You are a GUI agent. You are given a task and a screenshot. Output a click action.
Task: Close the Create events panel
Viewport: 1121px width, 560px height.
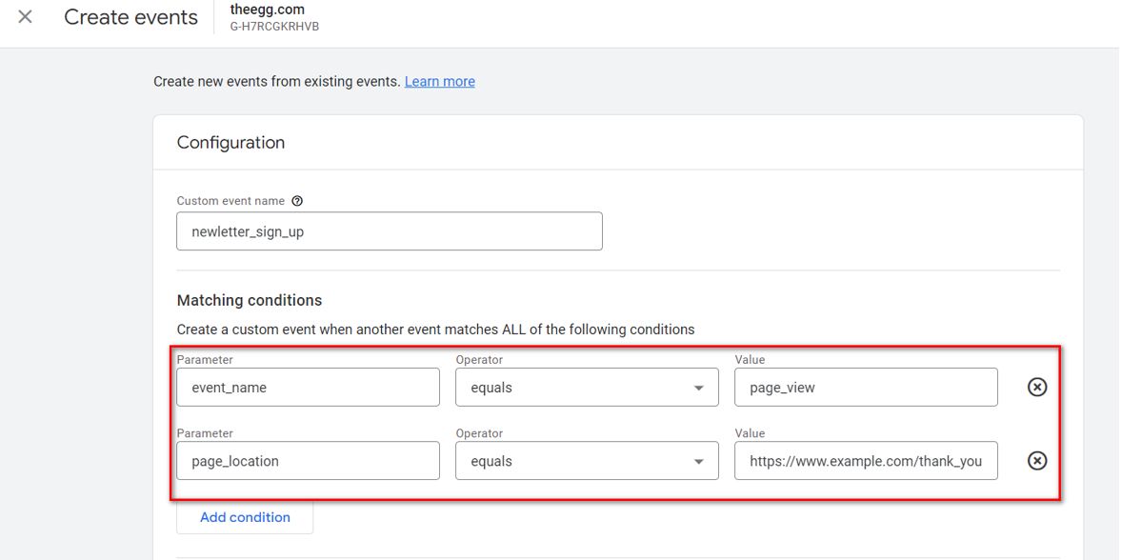(26, 17)
